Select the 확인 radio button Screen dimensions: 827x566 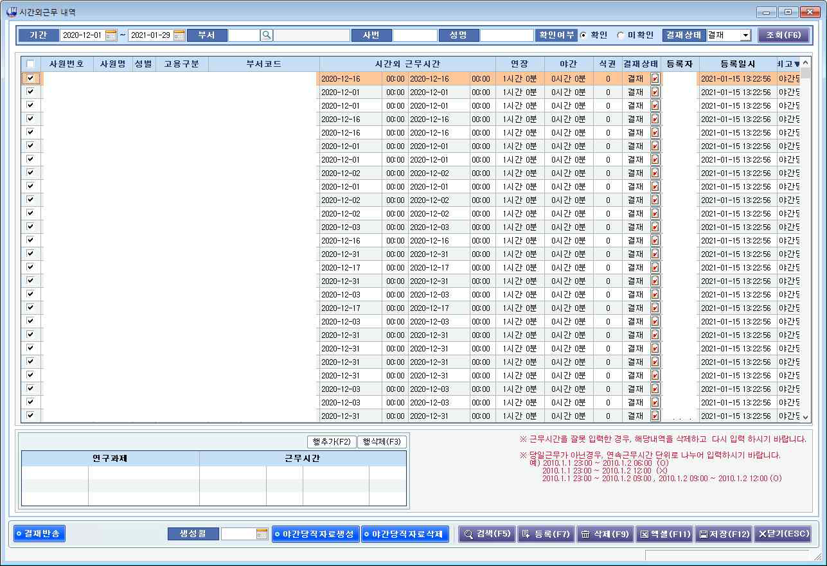583,35
